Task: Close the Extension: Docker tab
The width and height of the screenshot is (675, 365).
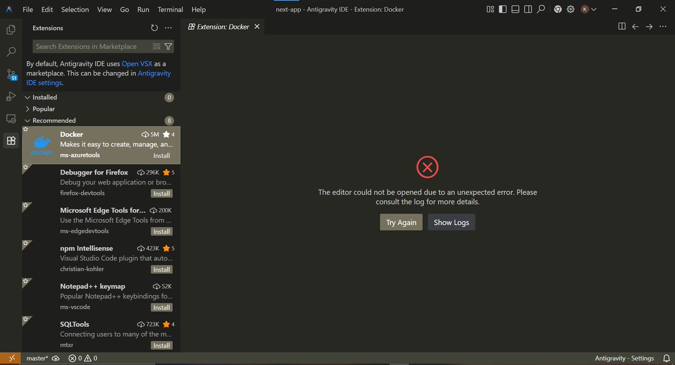Action: click(x=257, y=26)
